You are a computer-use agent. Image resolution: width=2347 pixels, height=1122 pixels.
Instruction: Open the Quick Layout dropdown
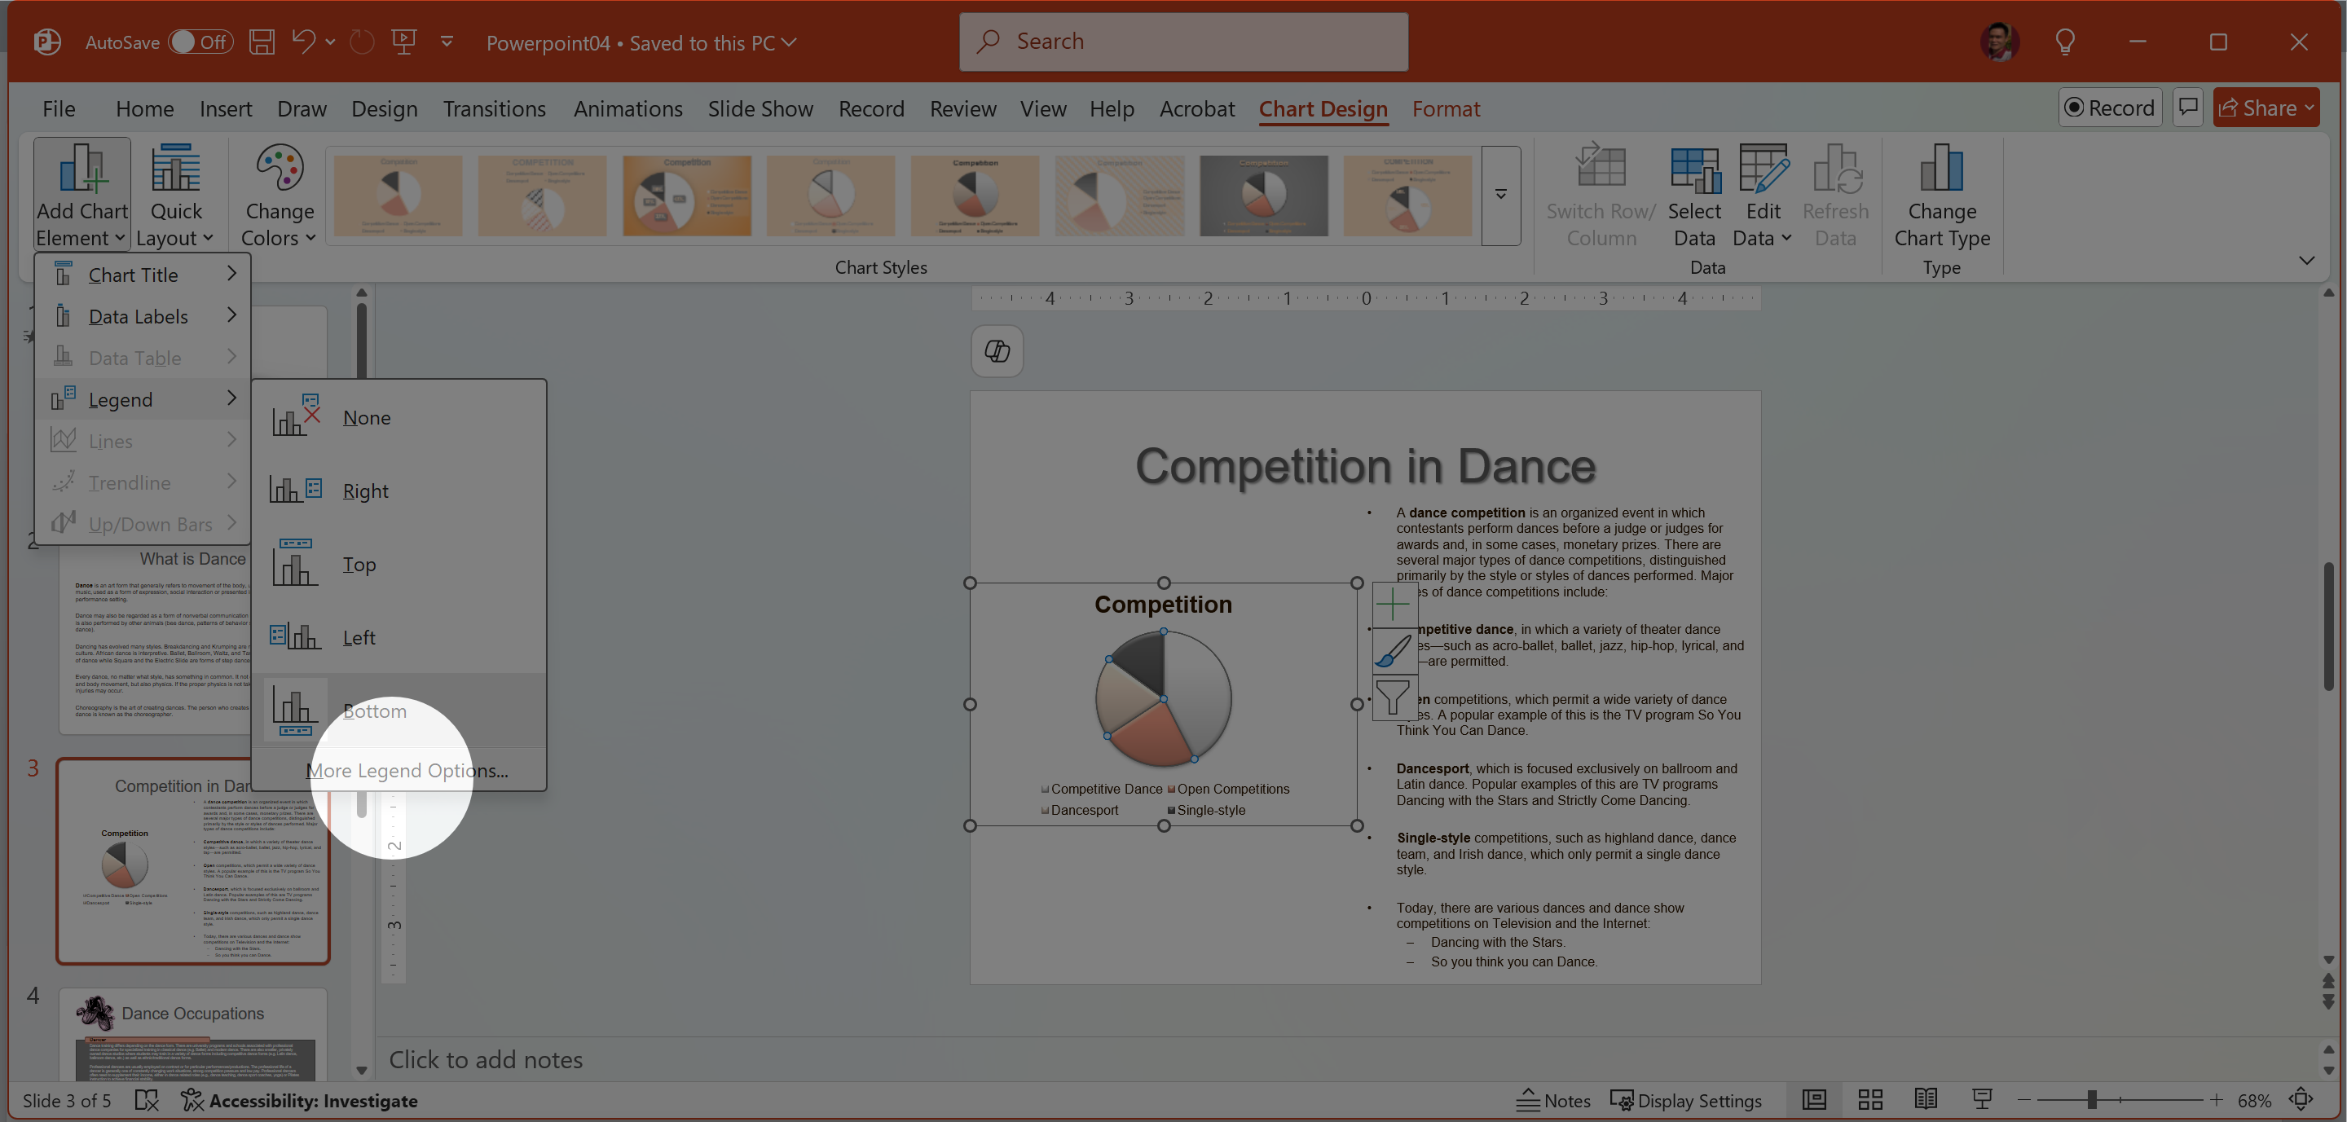[175, 196]
